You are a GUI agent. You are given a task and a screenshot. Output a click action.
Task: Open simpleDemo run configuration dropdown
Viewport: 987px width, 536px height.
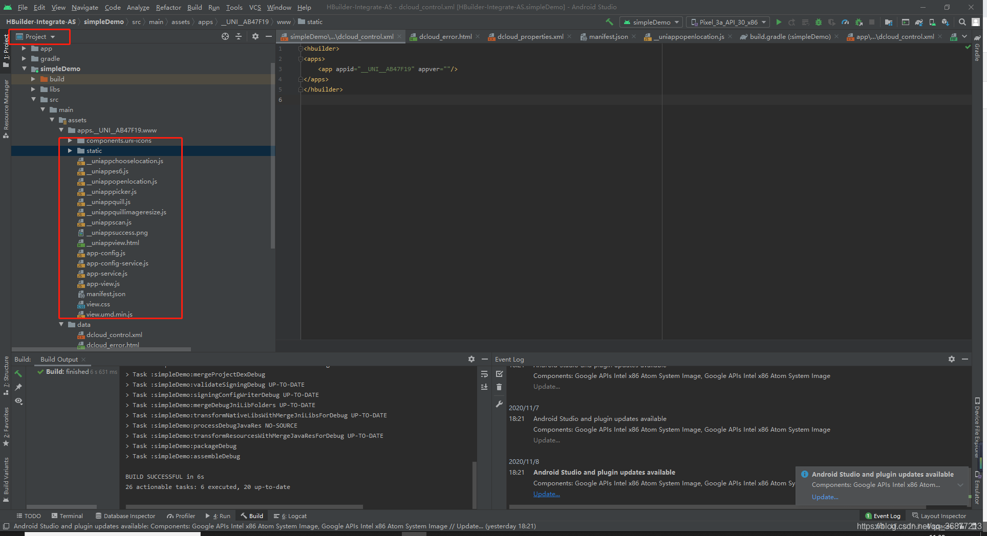[x=651, y=22]
